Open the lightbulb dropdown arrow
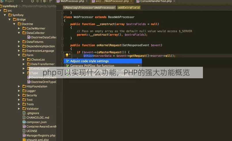Screen dimensions: 232x141 (x=70, y=54)
